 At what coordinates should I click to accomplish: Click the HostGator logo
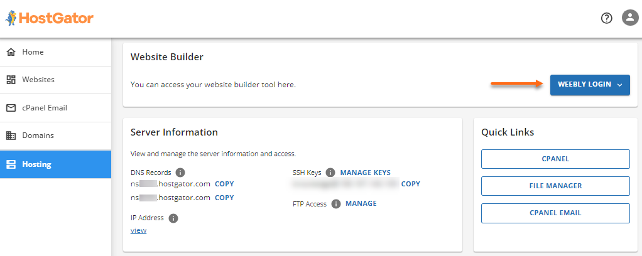coord(49,18)
